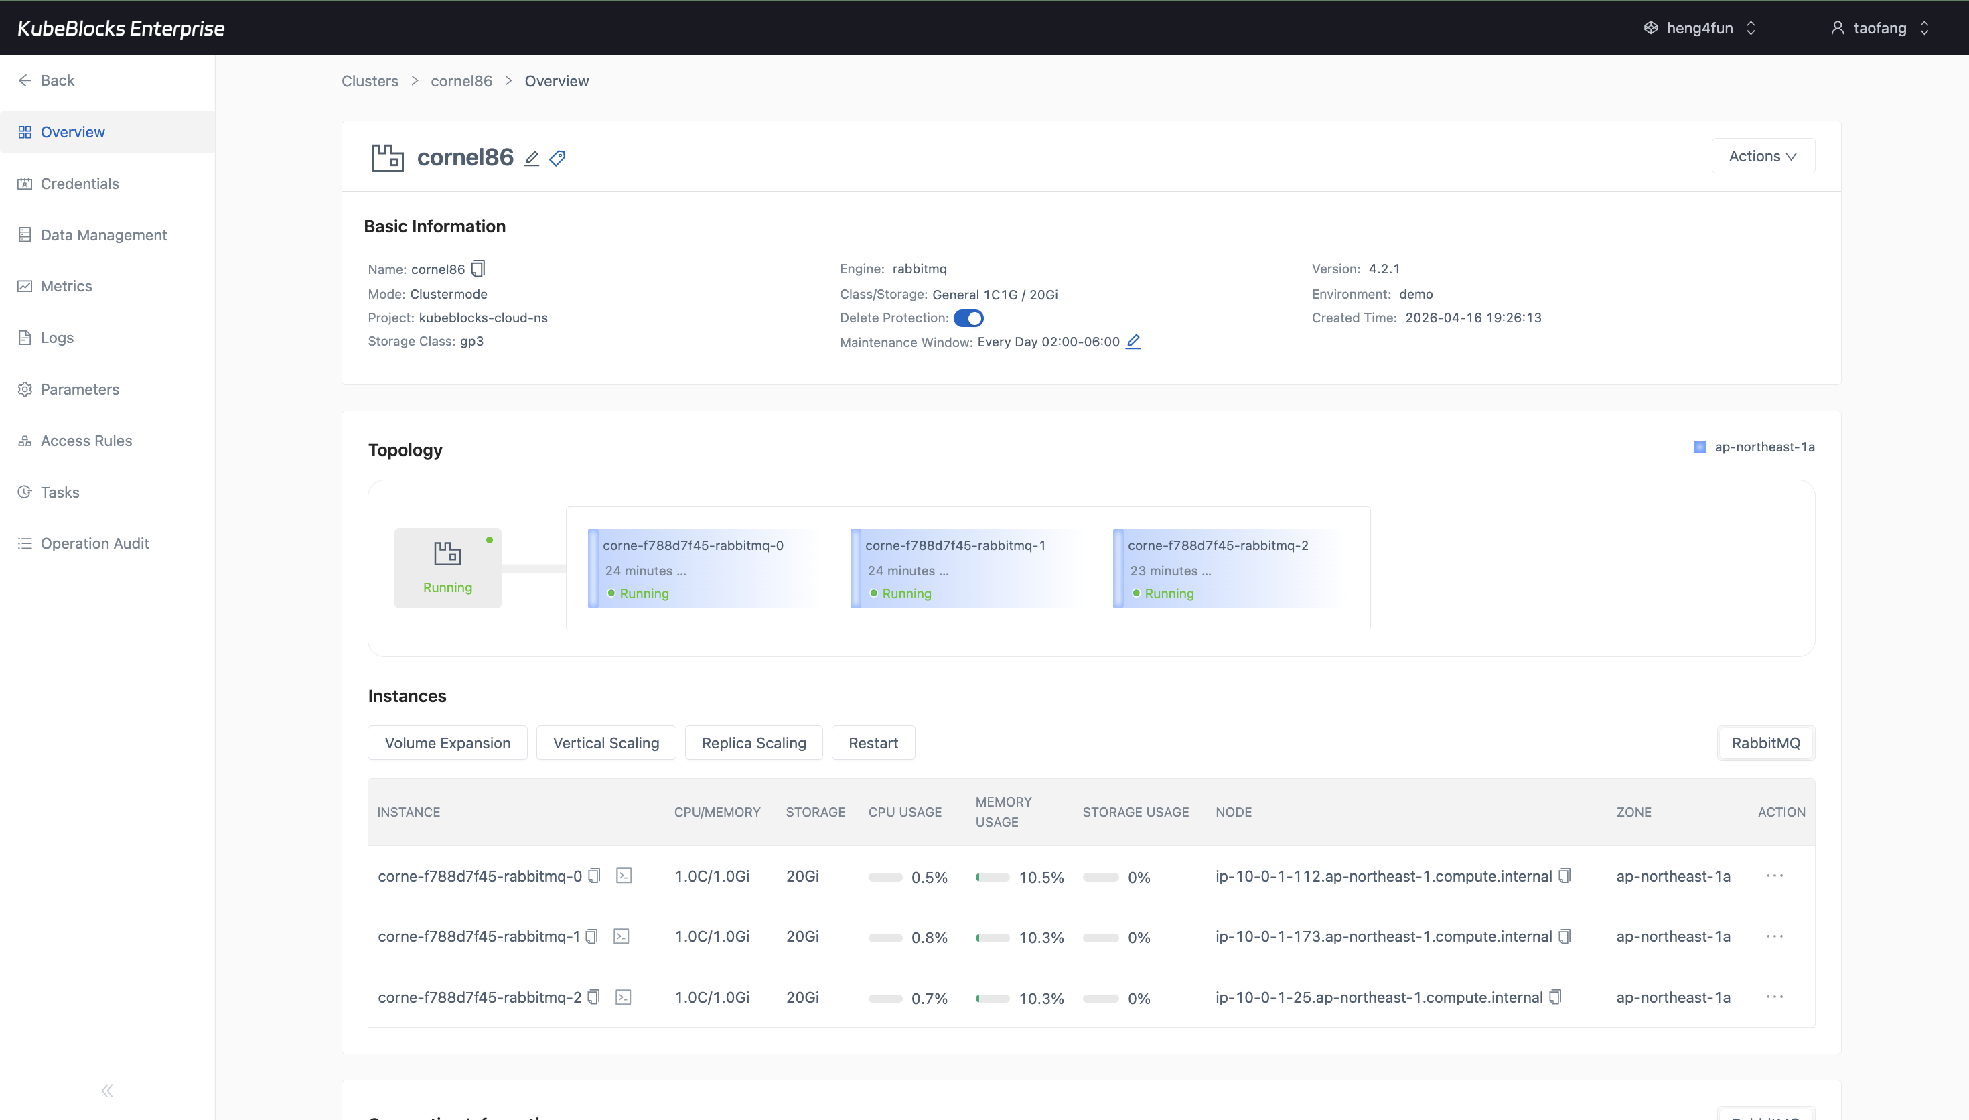Open Tasks in the sidebar
Viewport: 1969px width, 1120px height.
[108, 492]
